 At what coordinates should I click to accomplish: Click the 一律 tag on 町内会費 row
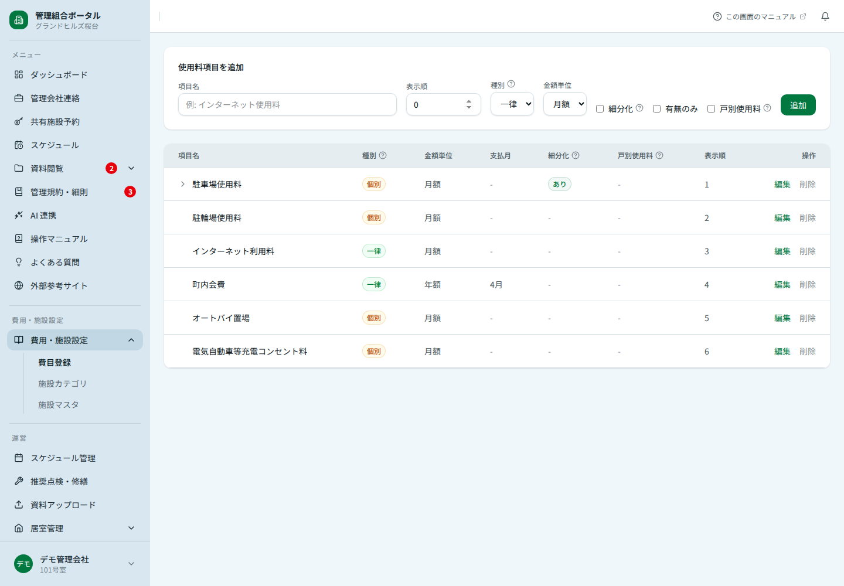[x=374, y=284]
